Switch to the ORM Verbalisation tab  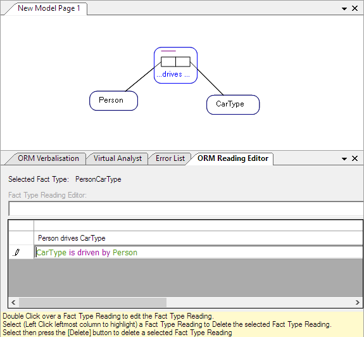click(48, 158)
